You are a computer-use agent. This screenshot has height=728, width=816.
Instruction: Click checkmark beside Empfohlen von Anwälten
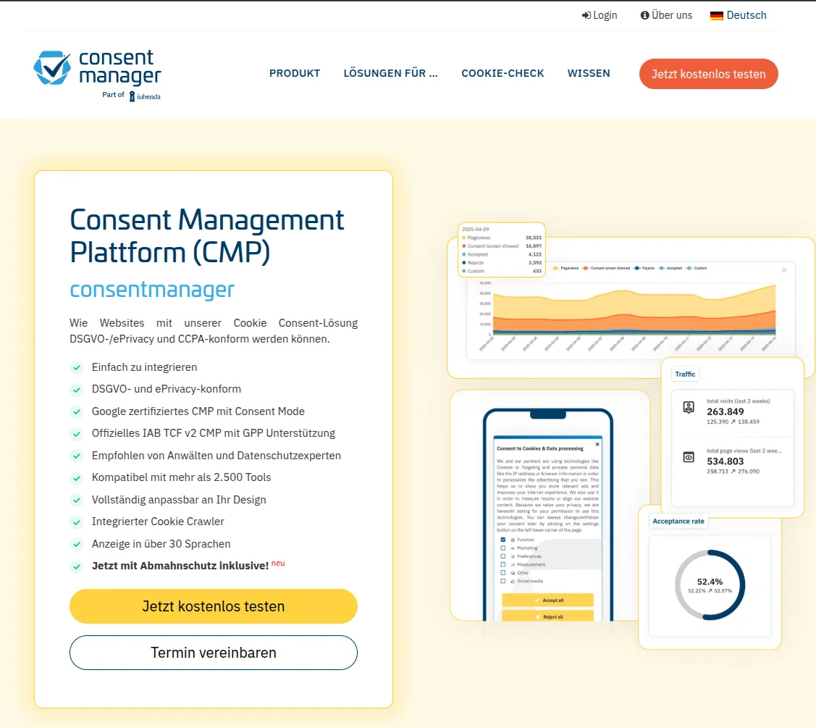[x=77, y=456]
